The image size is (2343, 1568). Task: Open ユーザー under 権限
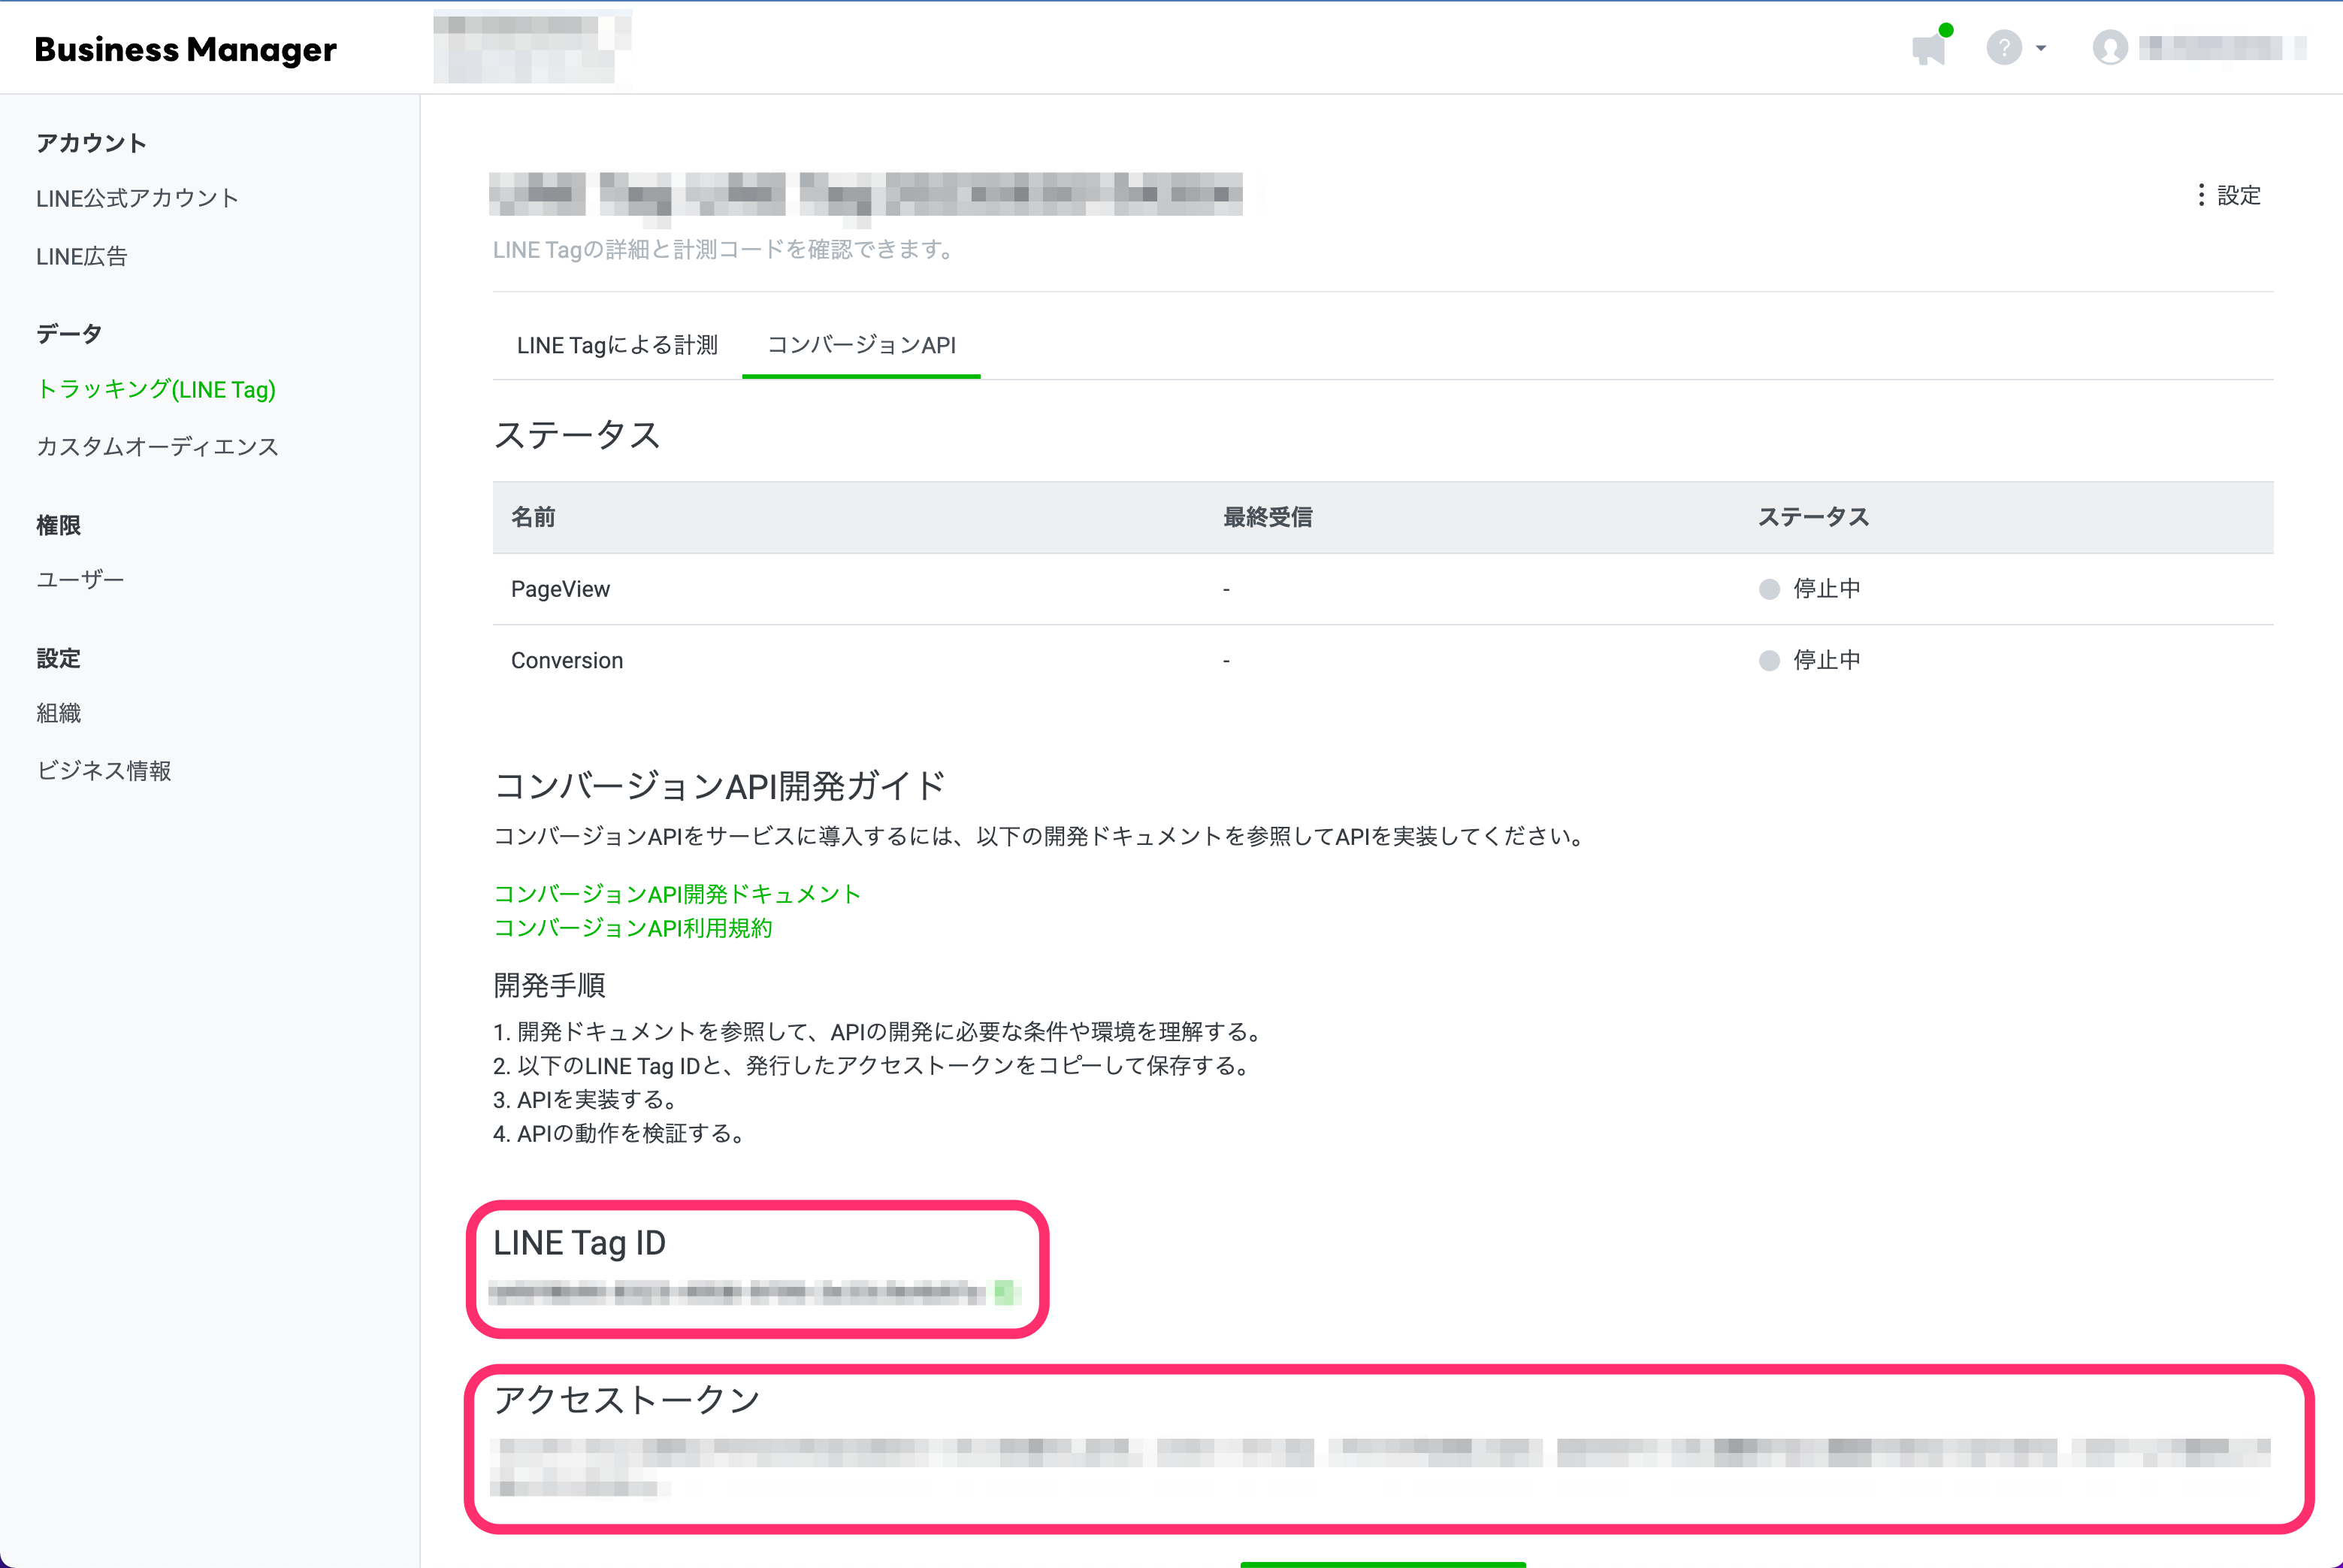(x=80, y=579)
